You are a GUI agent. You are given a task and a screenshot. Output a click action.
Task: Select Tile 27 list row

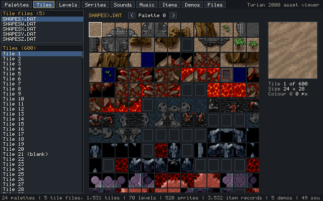pyautogui.click(x=41, y=184)
